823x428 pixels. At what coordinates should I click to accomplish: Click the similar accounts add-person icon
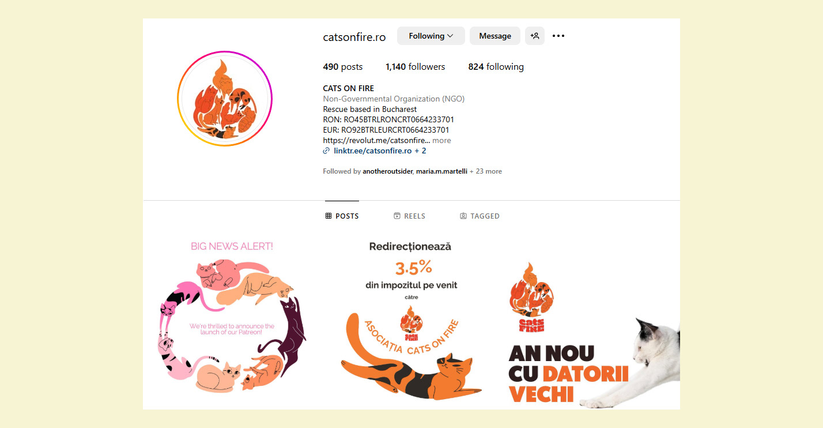coord(535,36)
